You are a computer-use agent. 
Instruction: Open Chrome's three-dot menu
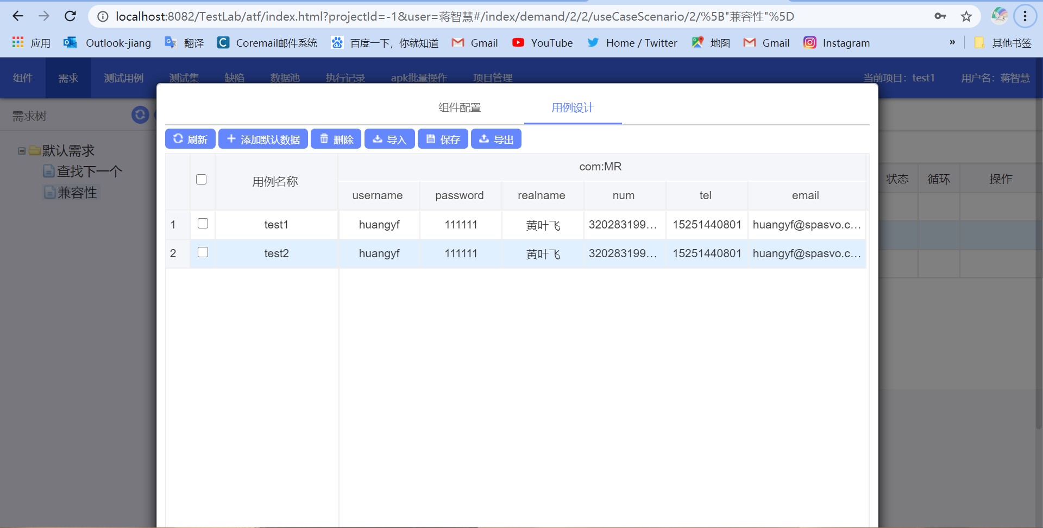point(1025,16)
